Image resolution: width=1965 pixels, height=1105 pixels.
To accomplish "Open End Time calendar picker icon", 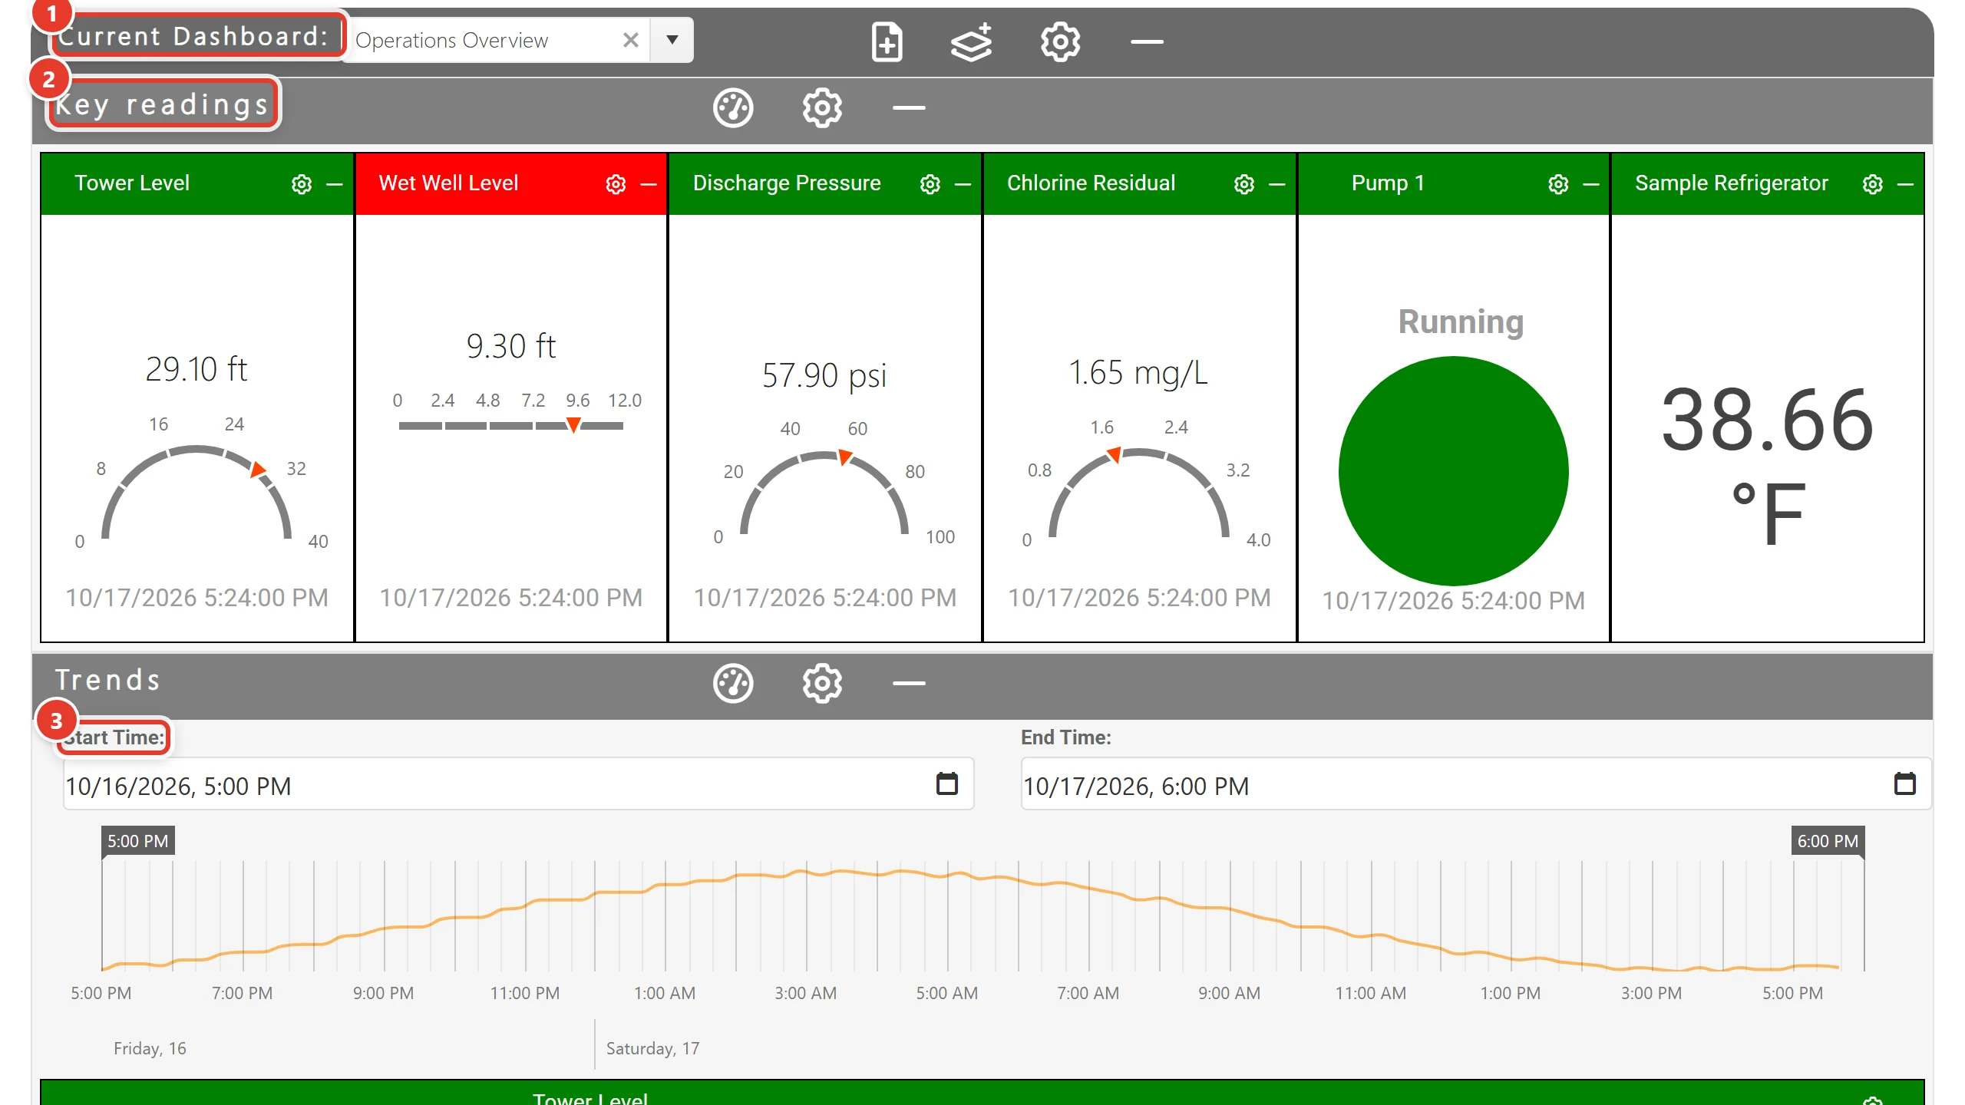I will point(1905,783).
